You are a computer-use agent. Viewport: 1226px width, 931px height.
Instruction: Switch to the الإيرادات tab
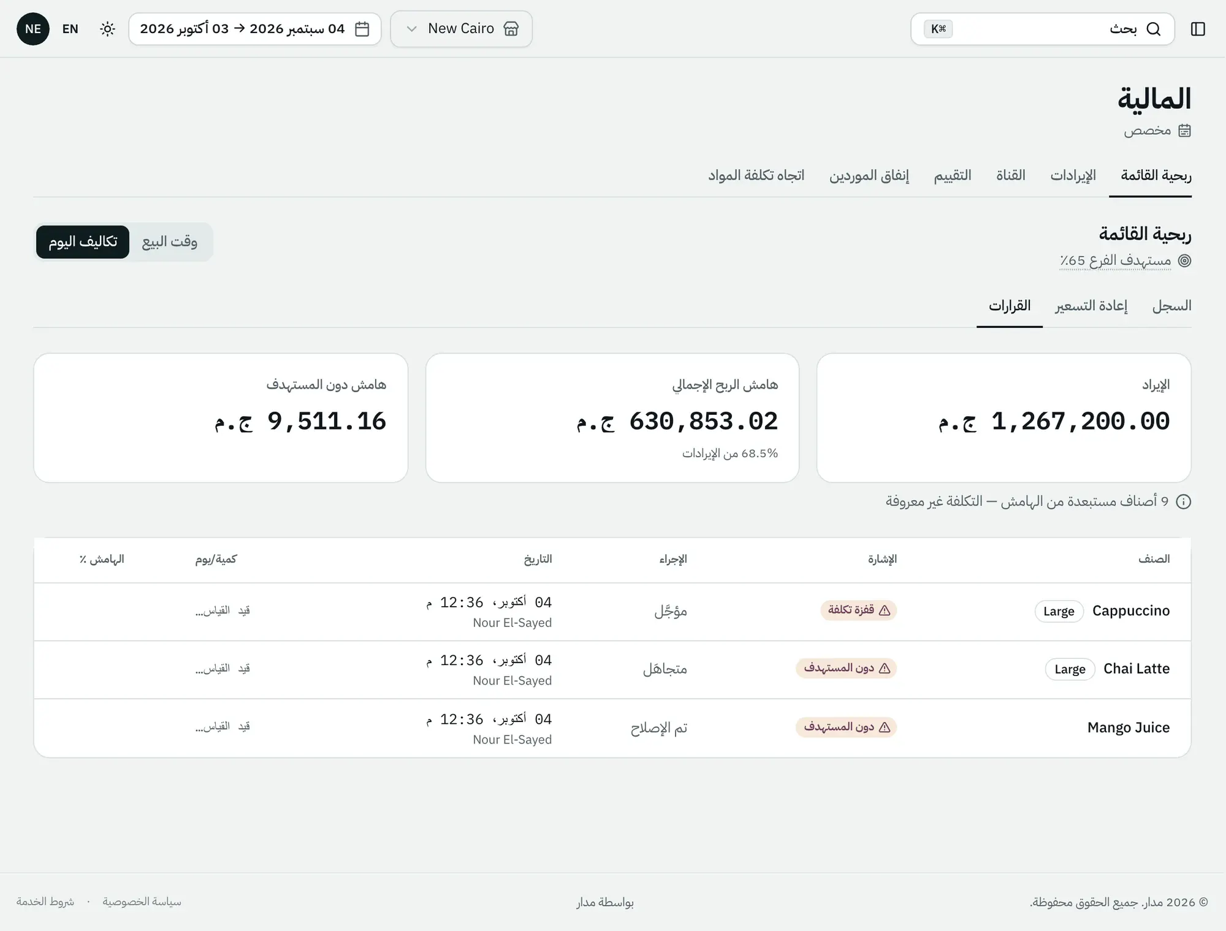pyautogui.click(x=1073, y=176)
